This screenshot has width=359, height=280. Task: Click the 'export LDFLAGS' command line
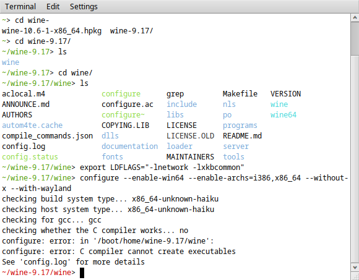[162, 168]
